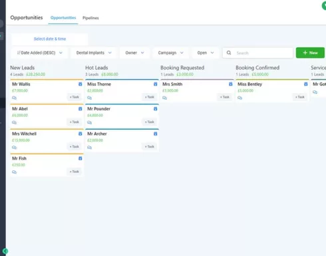Open conversation icon on Miss Thorne card

click(89, 98)
